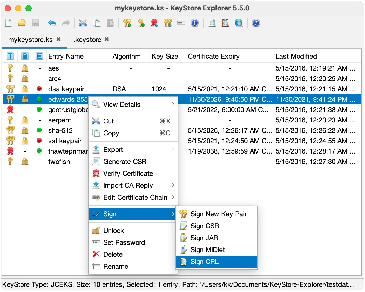Expand the Export submenu

(133, 150)
